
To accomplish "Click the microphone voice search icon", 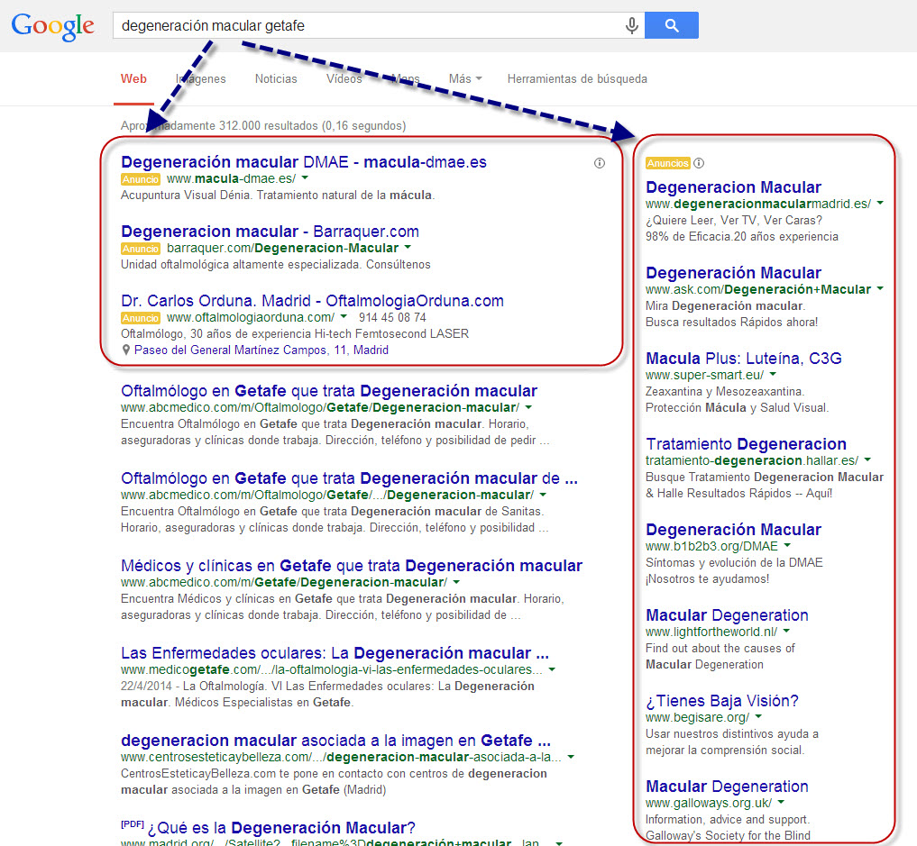I will (632, 26).
